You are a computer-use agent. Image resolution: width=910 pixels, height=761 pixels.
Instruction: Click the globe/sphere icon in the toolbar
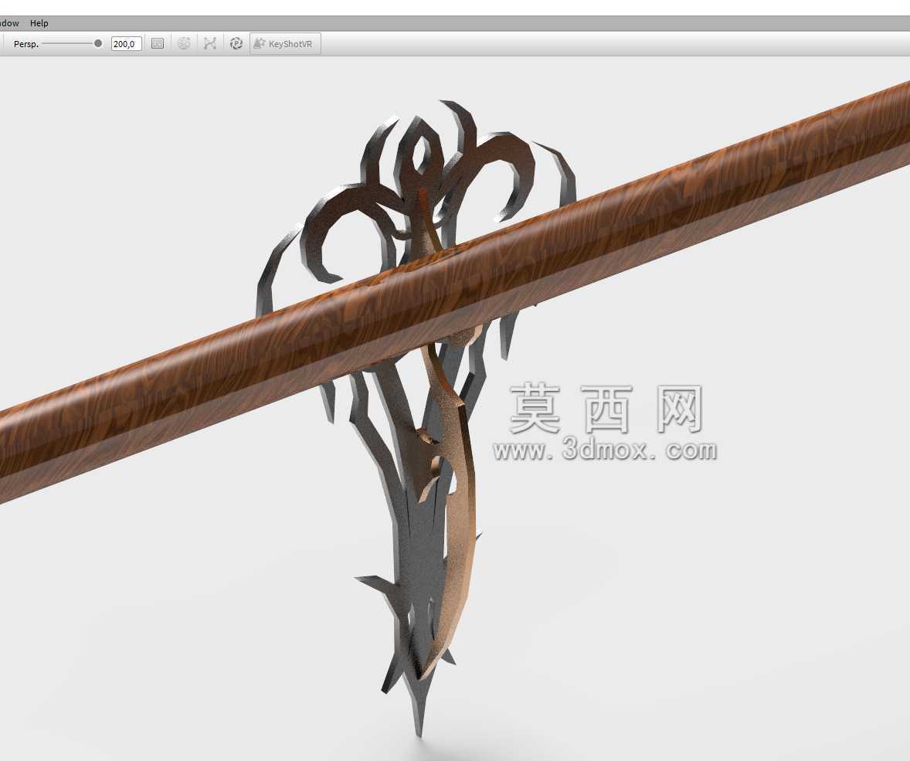(184, 43)
